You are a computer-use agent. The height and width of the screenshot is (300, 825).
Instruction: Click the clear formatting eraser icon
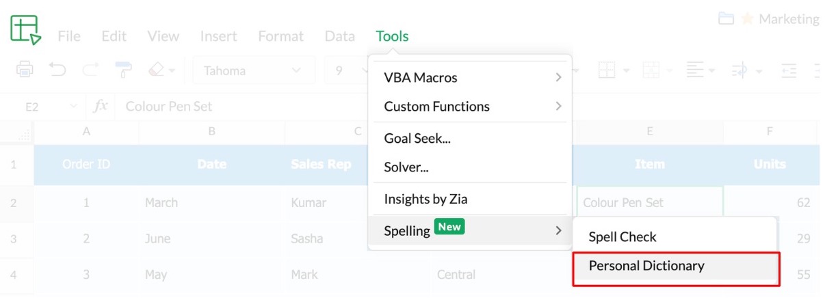[x=157, y=70]
